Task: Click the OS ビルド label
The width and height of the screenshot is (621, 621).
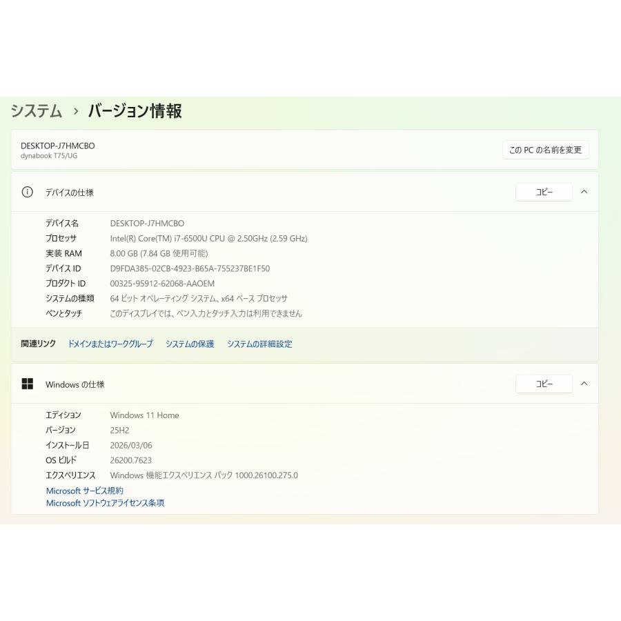Action: click(x=61, y=460)
